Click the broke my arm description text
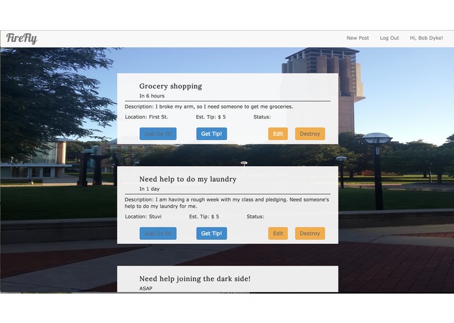The width and height of the screenshot is (454, 323). pos(209,107)
